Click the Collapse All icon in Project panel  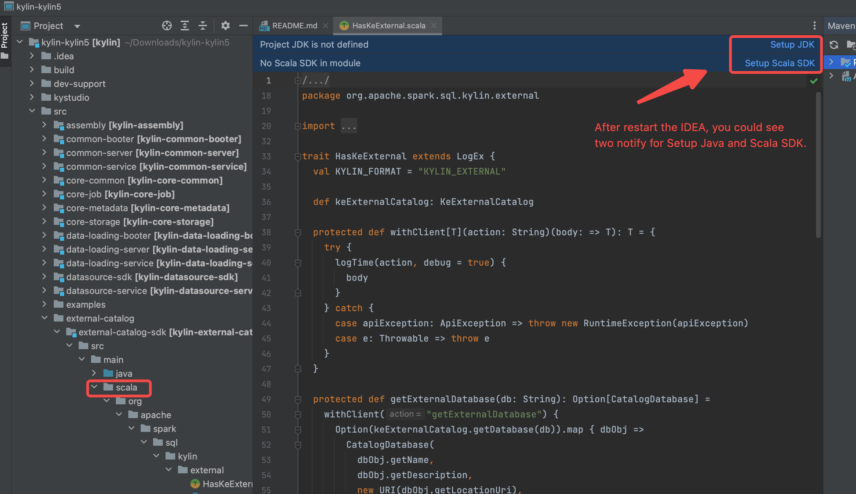pos(203,26)
